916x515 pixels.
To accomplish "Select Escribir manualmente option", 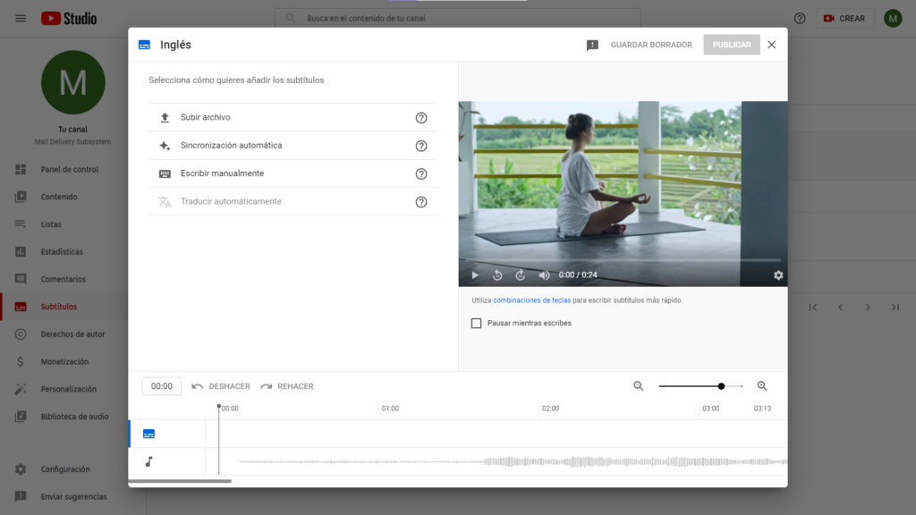I will click(222, 173).
